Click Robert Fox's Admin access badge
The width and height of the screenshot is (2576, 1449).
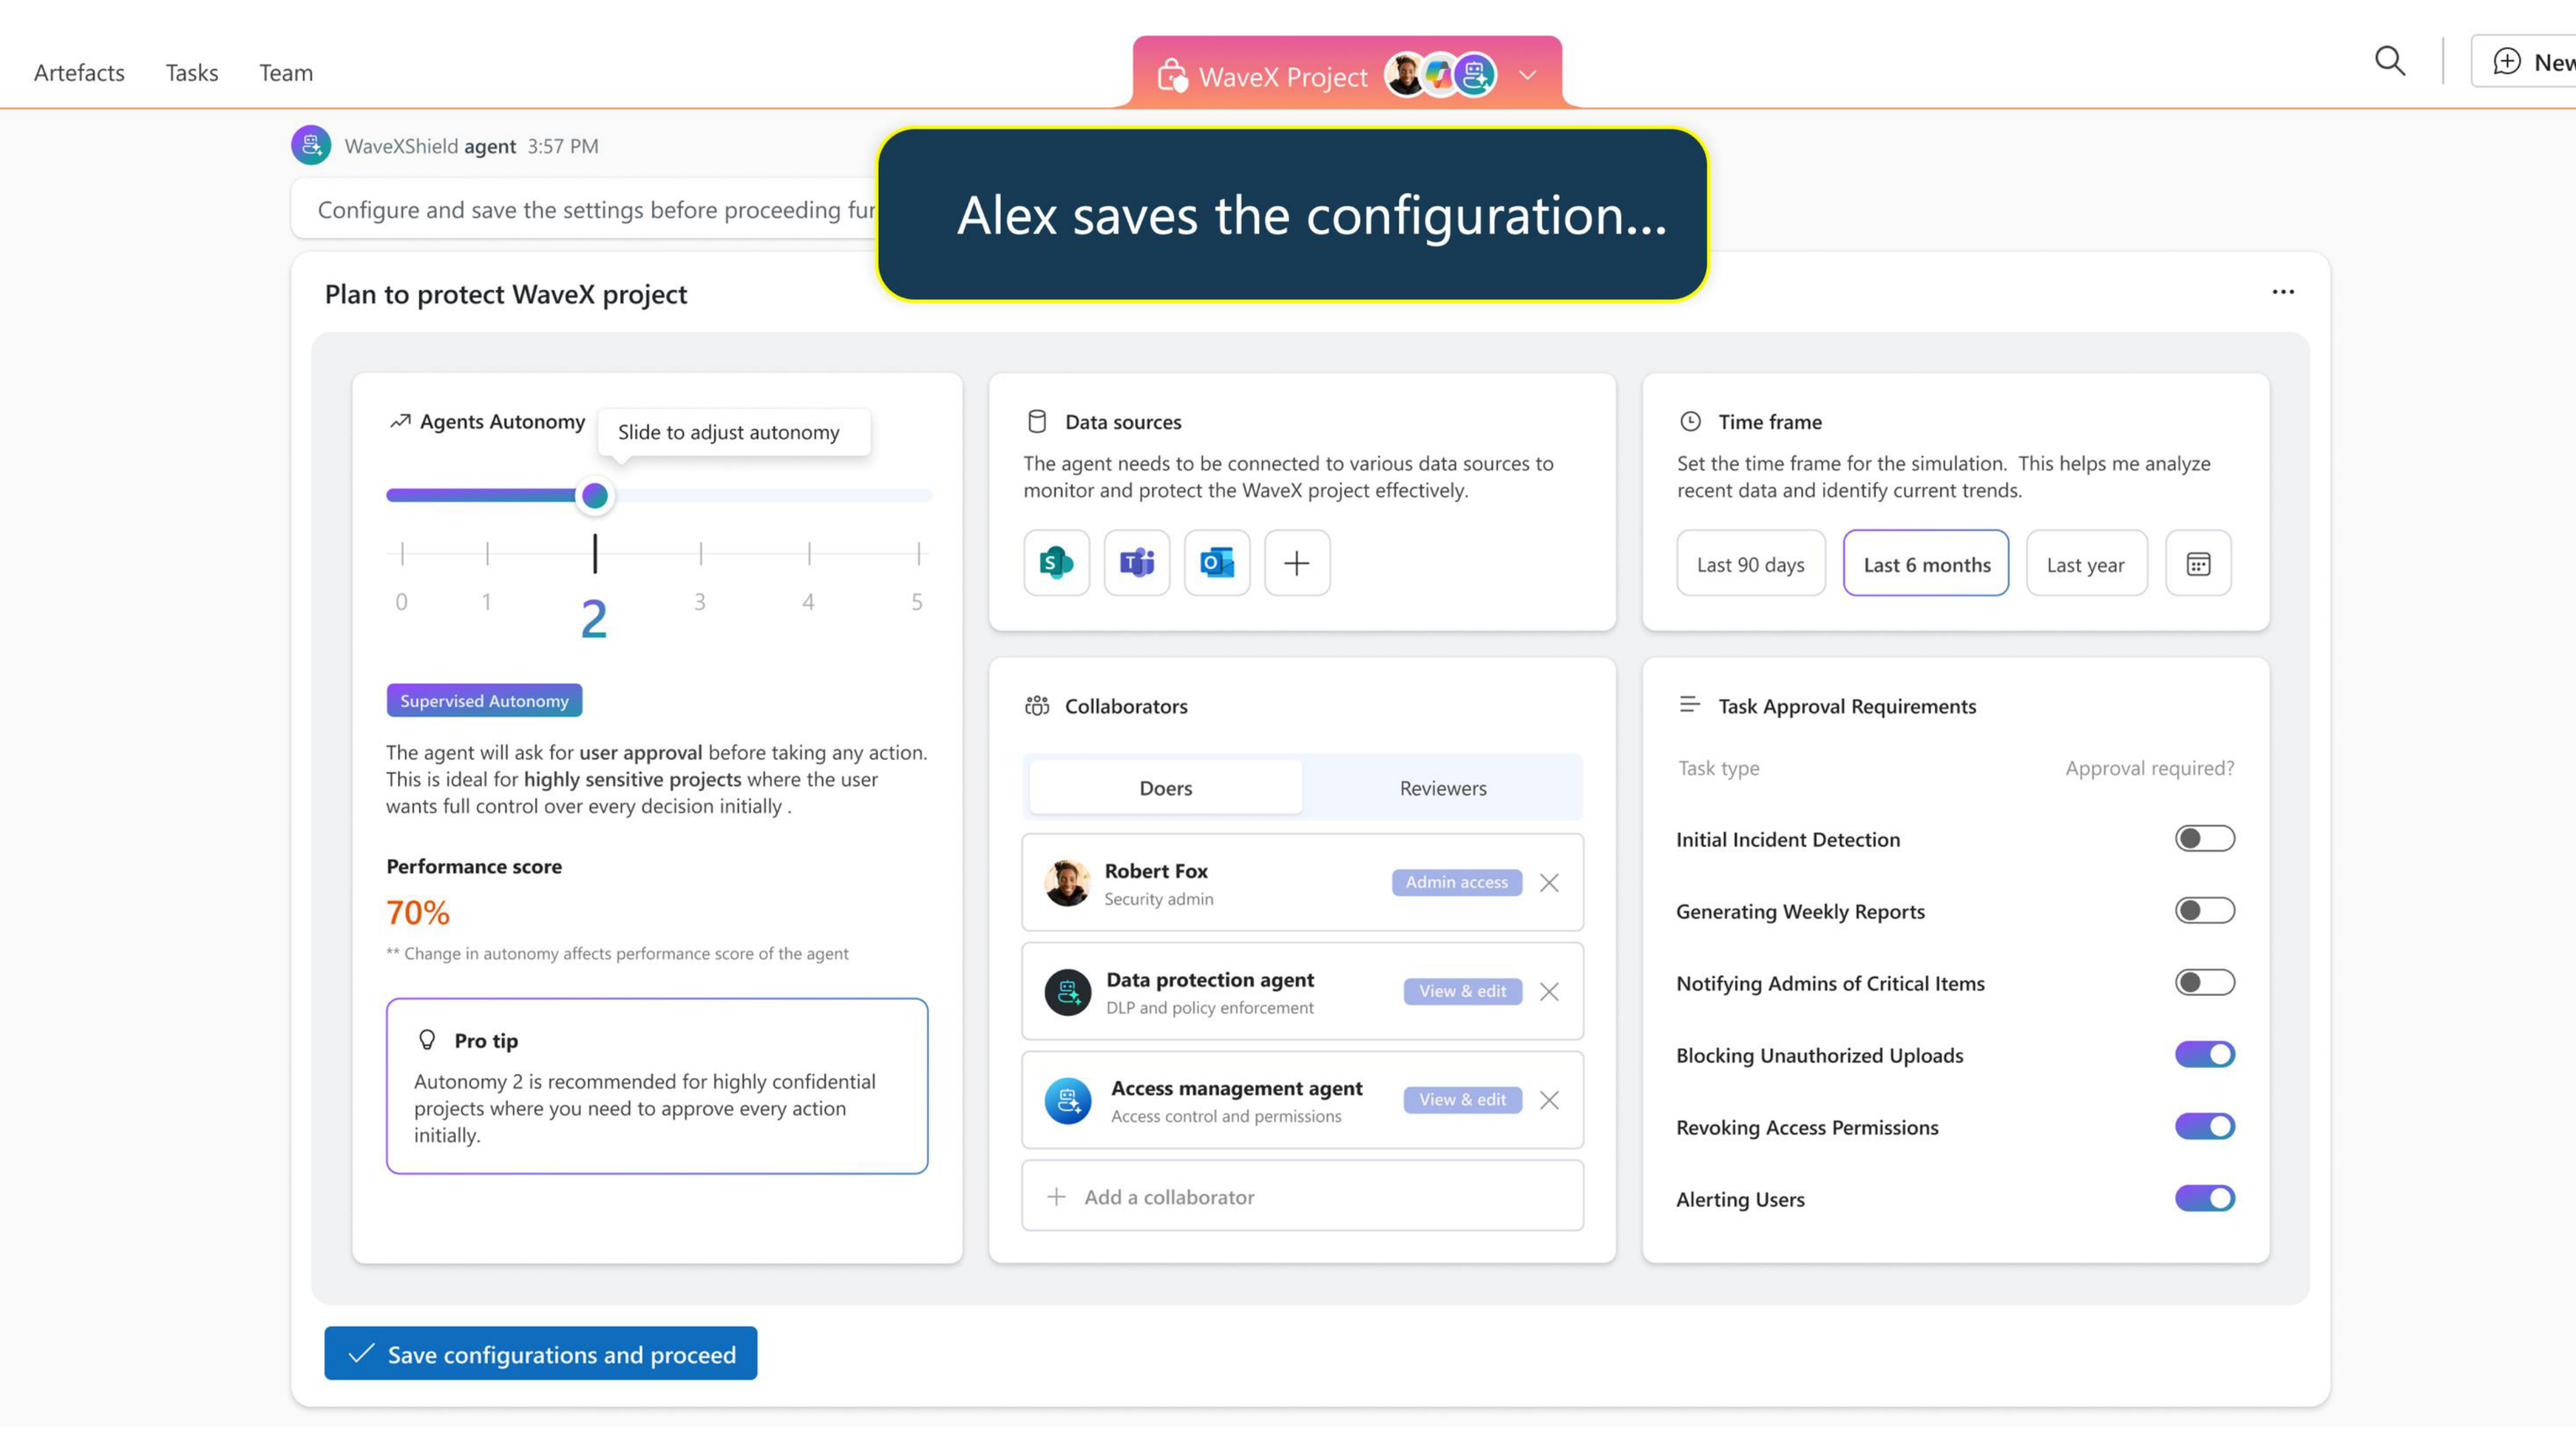pyautogui.click(x=1457, y=882)
